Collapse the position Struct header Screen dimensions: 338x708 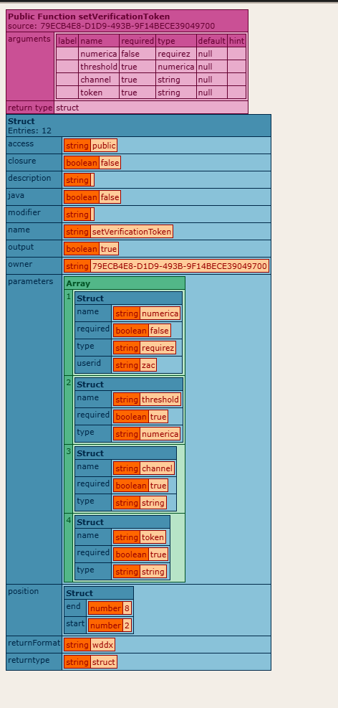(99, 593)
